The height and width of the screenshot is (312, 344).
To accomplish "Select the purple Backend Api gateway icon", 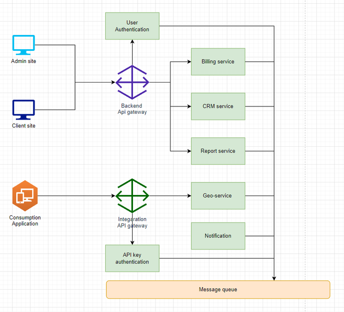I will (132, 82).
